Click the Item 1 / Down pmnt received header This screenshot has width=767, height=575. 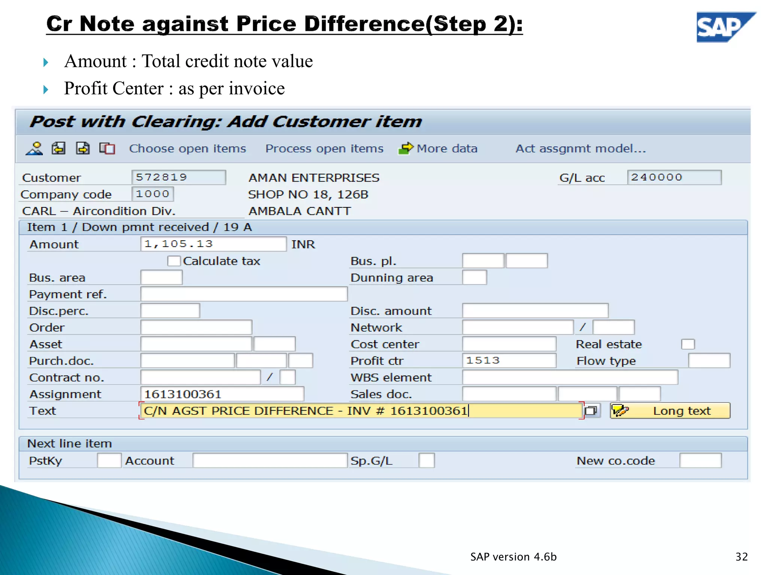pyautogui.click(x=139, y=227)
